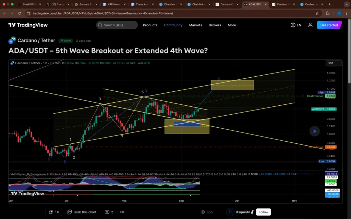The height and width of the screenshot is (219, 351).
Task: Click the Sep label on time axis
Action: [x=181, y=201]
